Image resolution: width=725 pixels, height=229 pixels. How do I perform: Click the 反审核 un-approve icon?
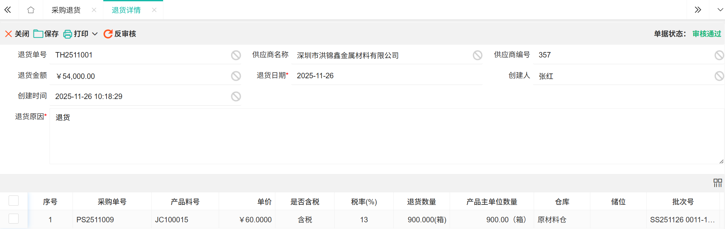(108, 34)
